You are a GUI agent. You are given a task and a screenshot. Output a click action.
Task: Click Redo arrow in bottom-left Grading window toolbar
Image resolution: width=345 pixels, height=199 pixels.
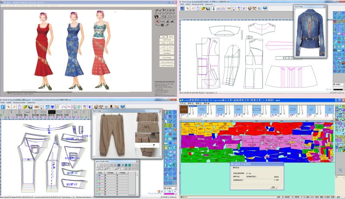[14, 107]
